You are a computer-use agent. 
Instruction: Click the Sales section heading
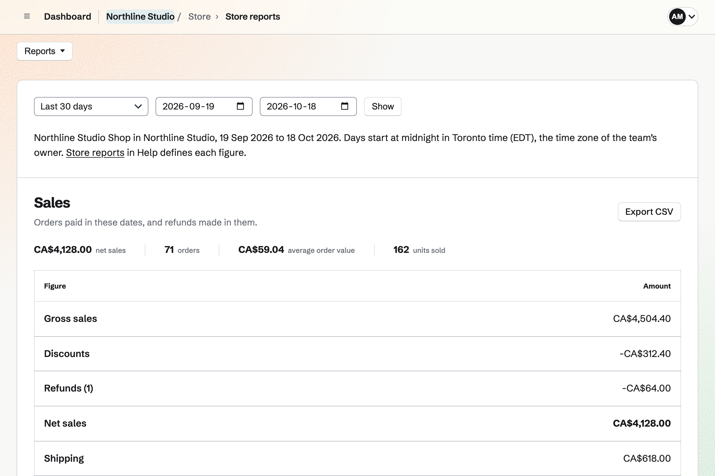[52, 203]
